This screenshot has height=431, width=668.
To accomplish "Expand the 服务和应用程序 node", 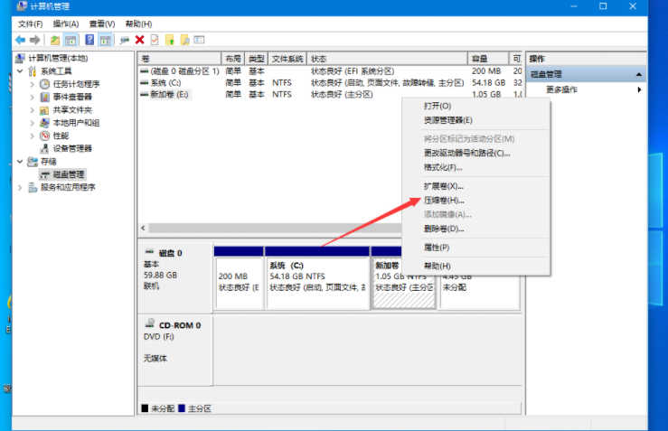I will coord(21,188).
